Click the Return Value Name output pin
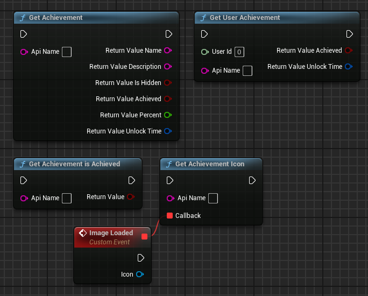 (167, 51)
